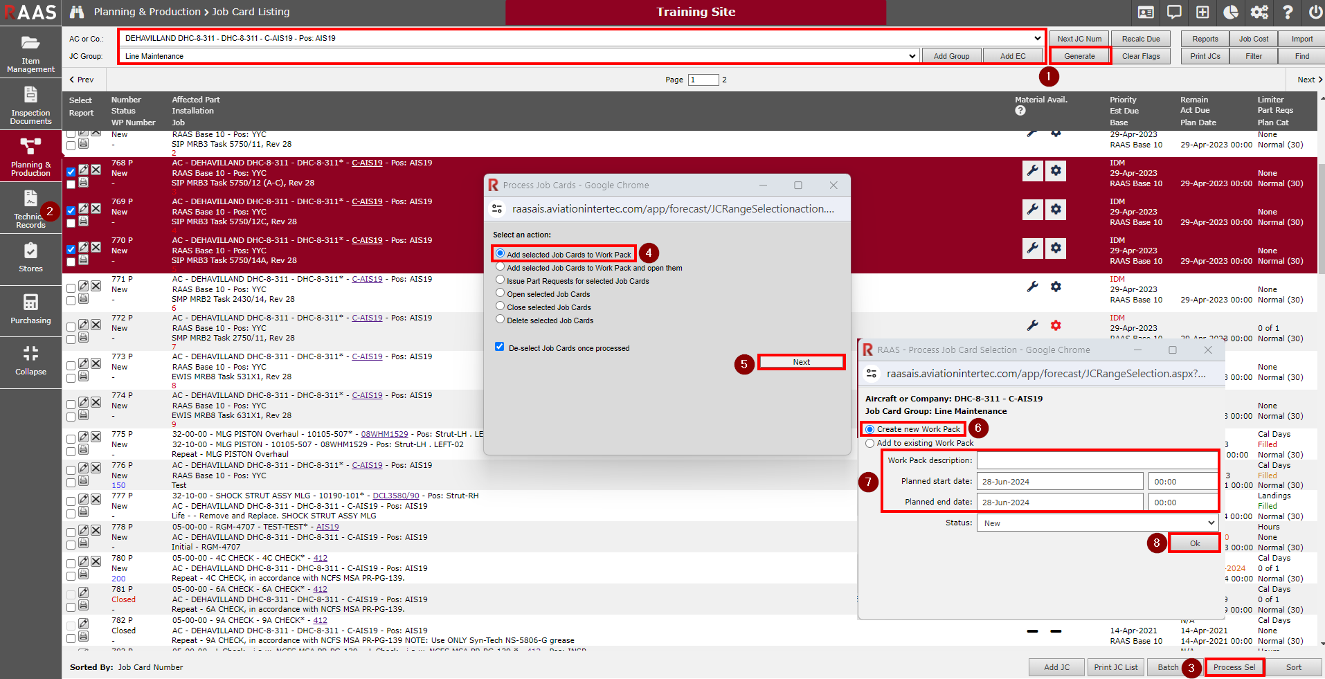Screen dimensions: 1325x679
Task: Choose Add to existing Work Pack
Action: tap(870, 444)
